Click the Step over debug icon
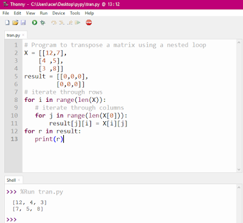243x223 pixels. coord(54,22)
